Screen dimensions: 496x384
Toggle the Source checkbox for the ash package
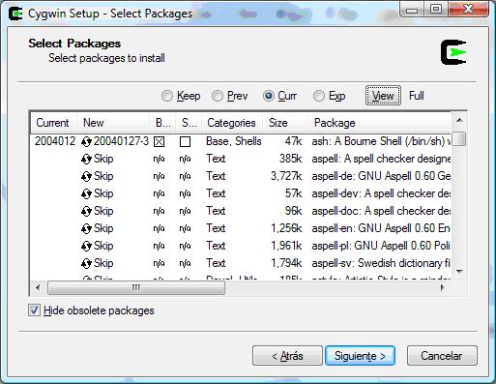185,141
